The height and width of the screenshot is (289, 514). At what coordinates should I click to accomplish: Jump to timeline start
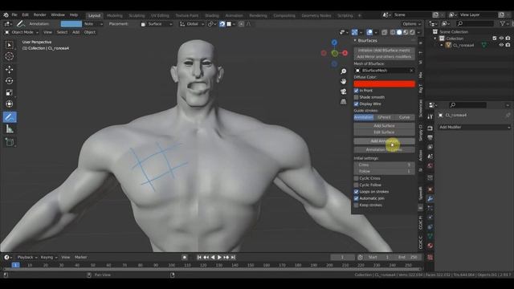point(199,257)
